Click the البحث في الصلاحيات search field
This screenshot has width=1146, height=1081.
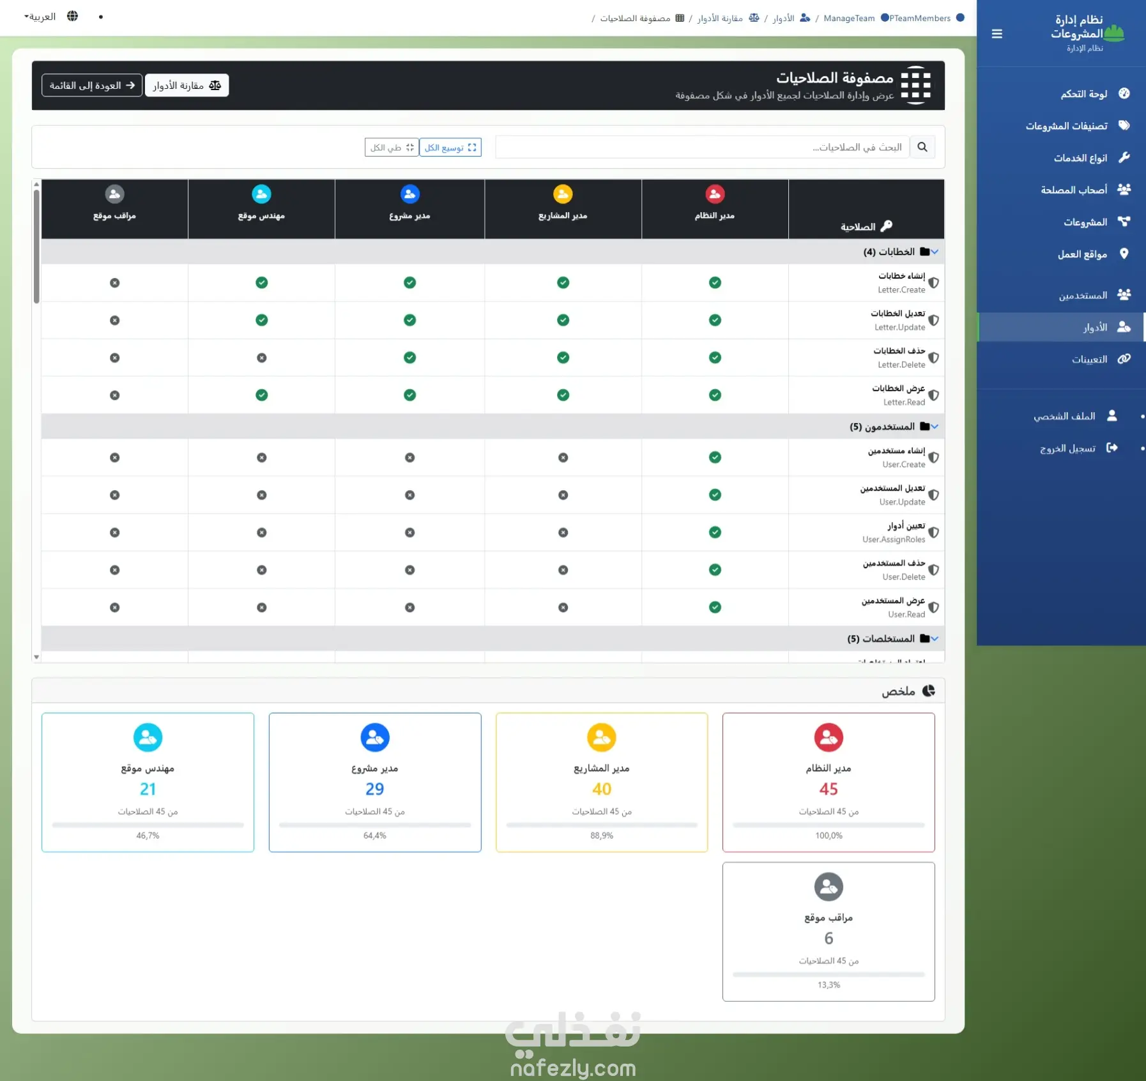coord(702,147)
